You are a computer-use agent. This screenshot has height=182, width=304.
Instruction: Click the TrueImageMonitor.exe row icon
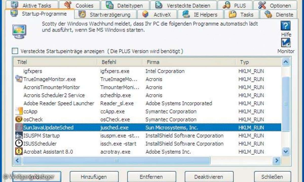(x=19, y=79)
